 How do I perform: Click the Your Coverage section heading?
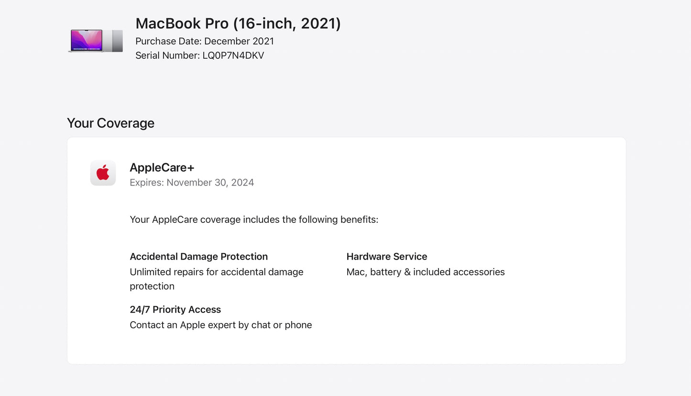tap(110, 123)
